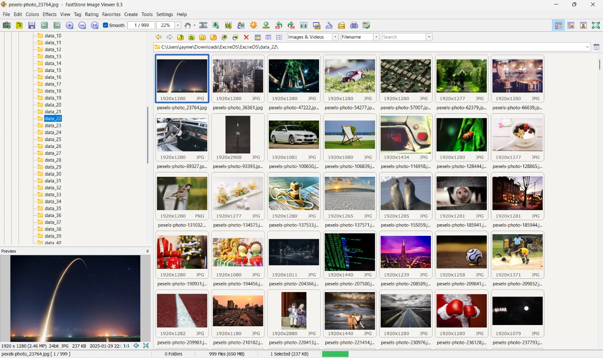Open the Slide Show tool
This screenshot has height=358, width=603.
pyautogui.click(x=203, y=25)
